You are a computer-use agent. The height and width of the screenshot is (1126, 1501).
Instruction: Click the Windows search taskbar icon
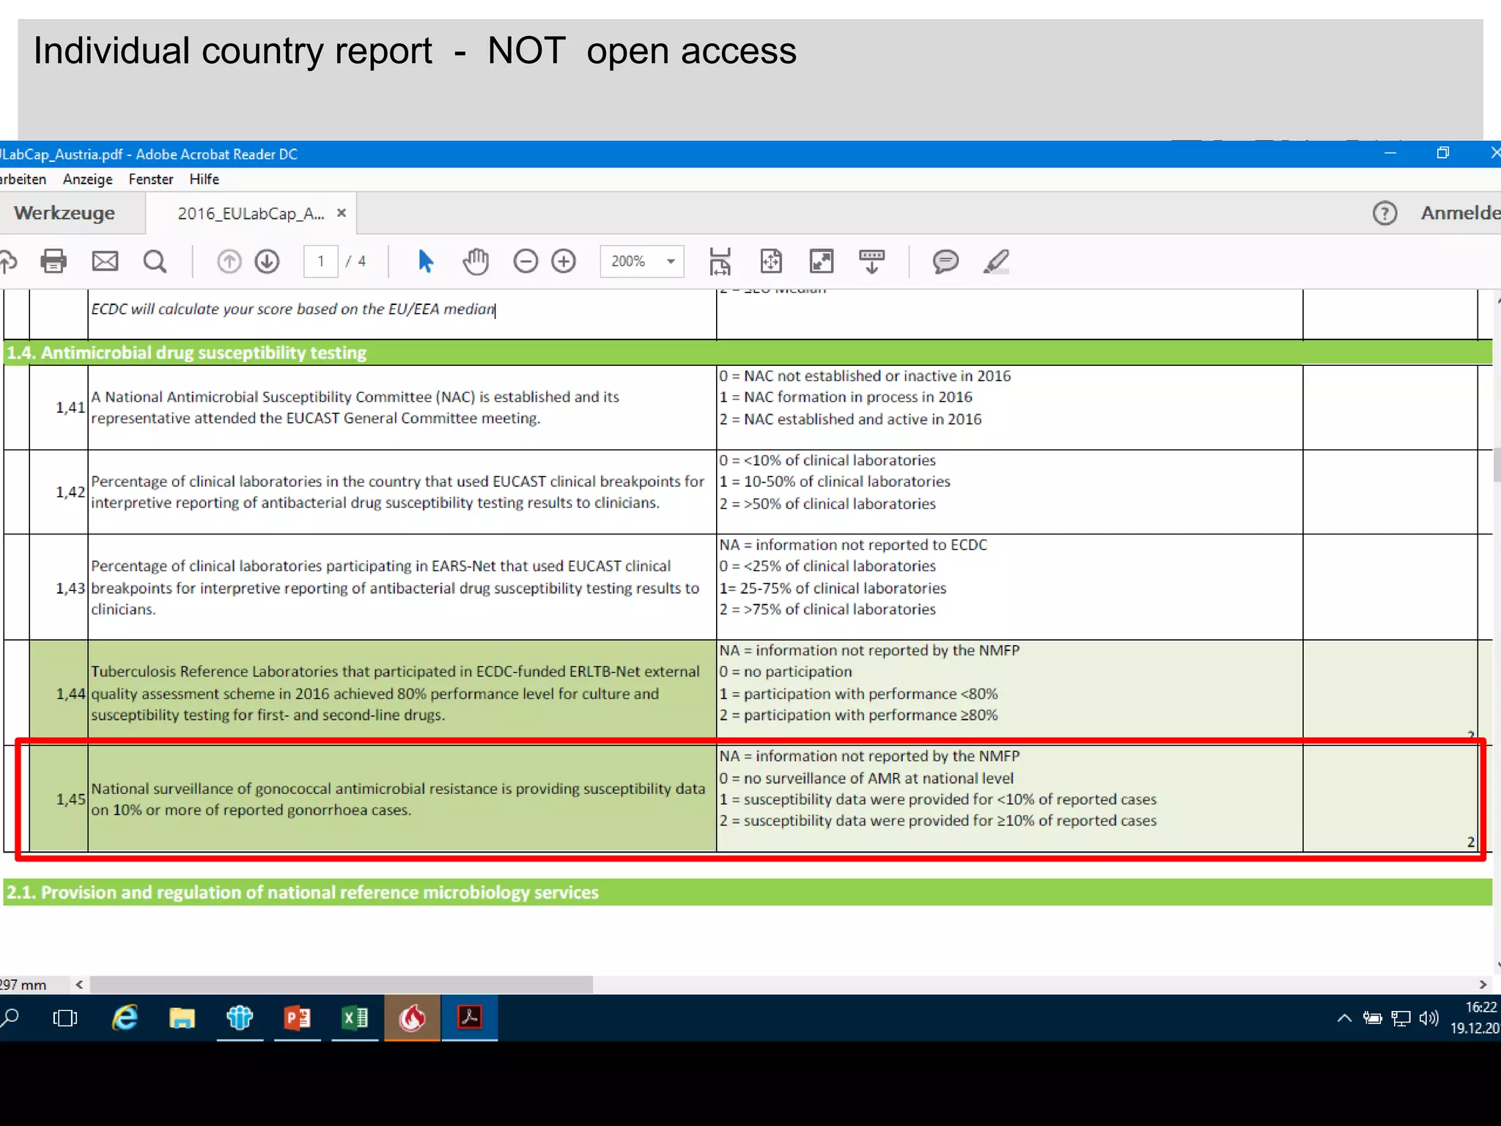(x=10, y=1018)
